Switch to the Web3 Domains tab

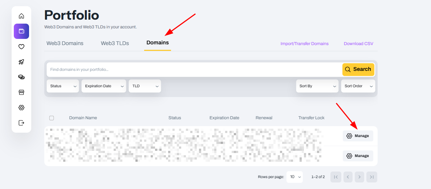(x=65, y=43)
